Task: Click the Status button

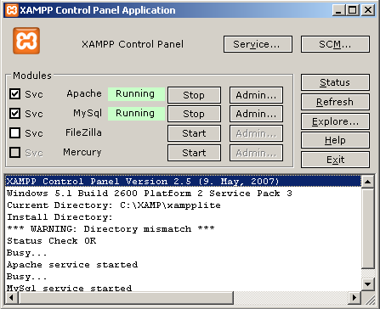Action: click(335, 82)
